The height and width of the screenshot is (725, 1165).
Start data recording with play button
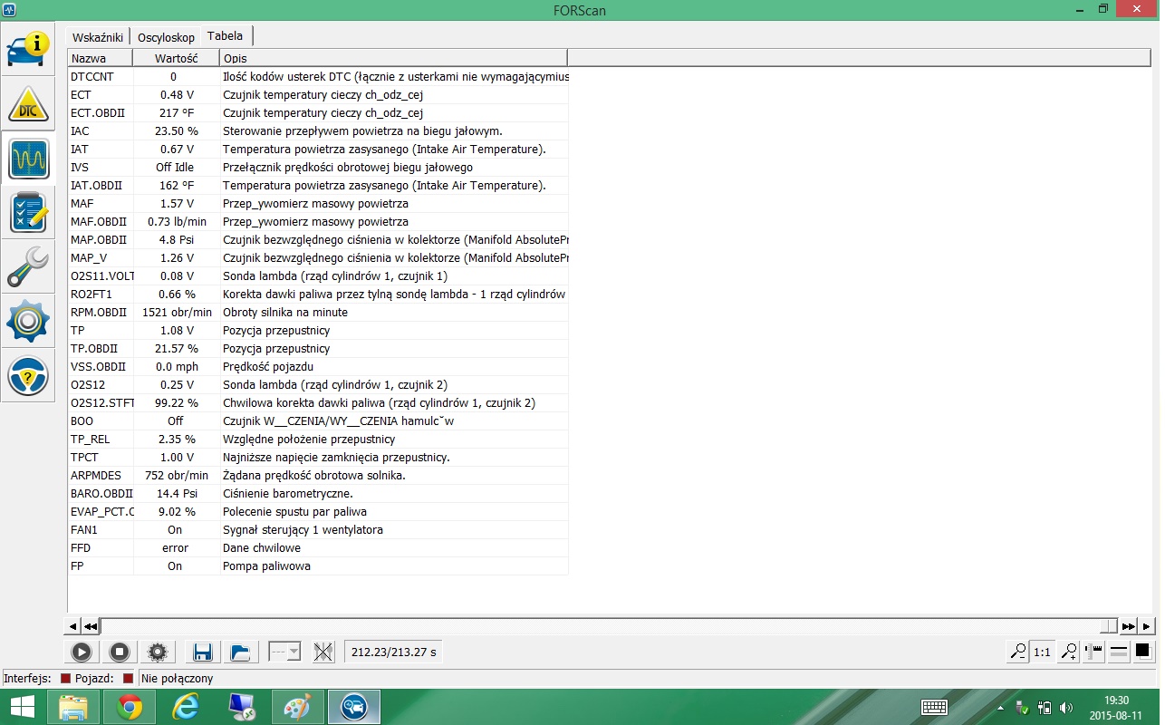coord(81,652)
